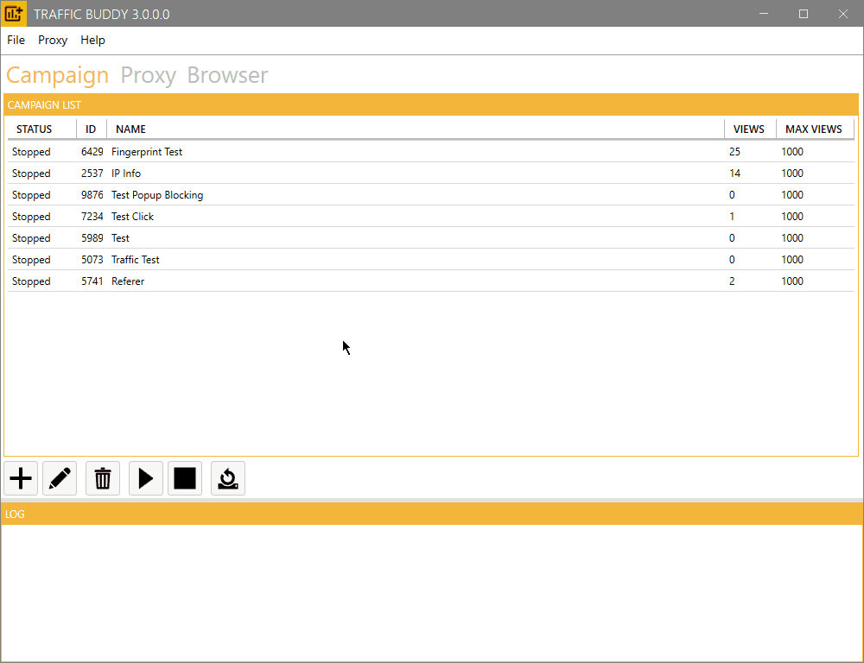The height and width of the screenshot is (663, 864).
Task: Click the reset views counter icon
Action: [228, 478]
